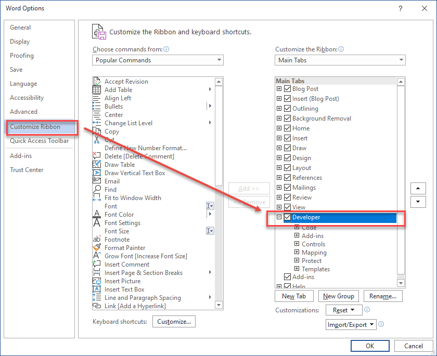Screen dimensions: 437x356
Task: Expand the Templates group node
Action: [x=297, y=269]
